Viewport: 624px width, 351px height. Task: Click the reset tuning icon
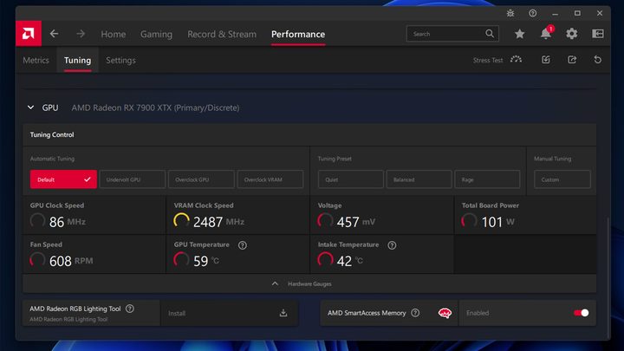(x=598, y=60)
